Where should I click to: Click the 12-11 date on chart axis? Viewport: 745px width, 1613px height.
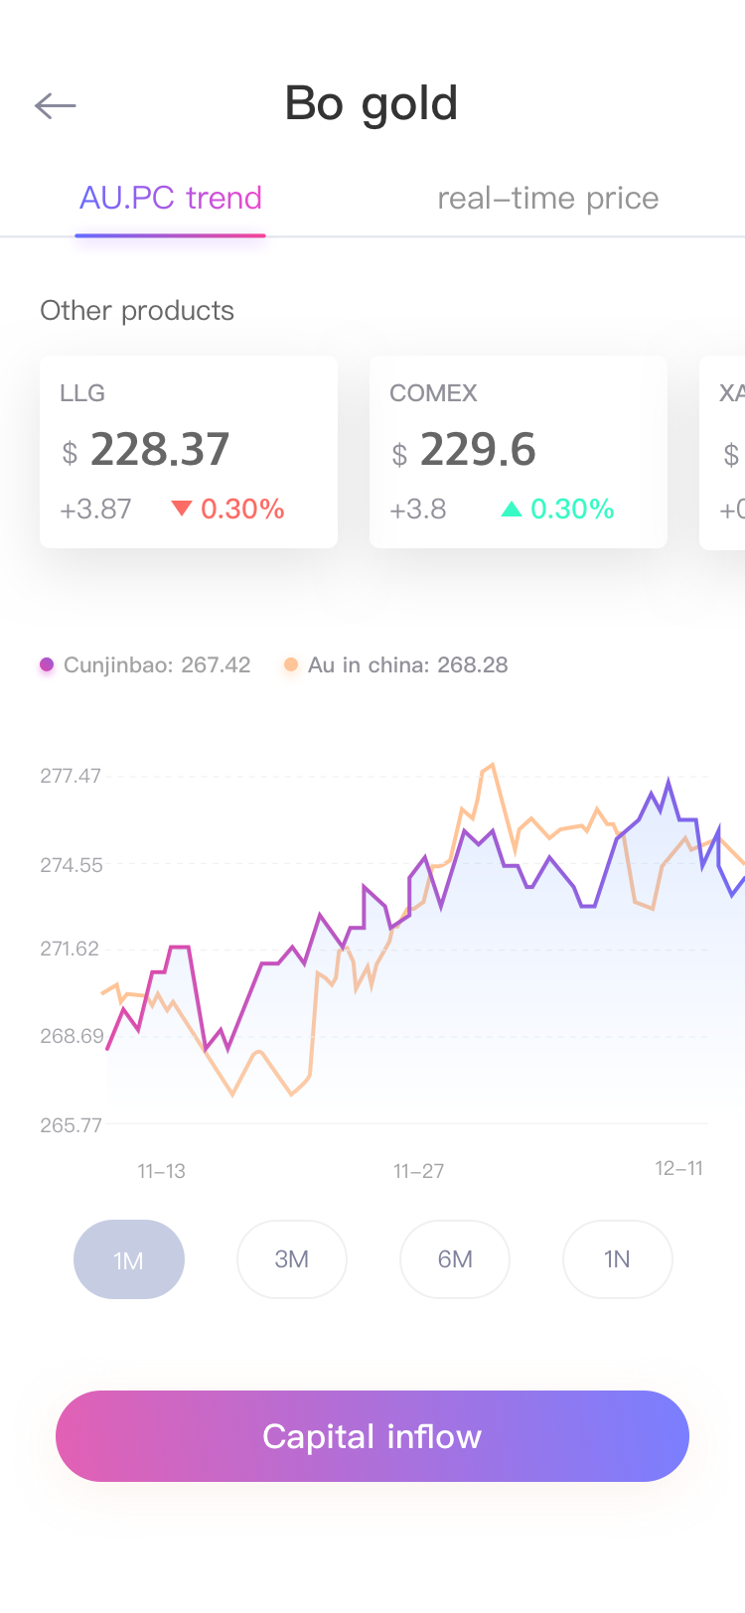[679, 1168]
